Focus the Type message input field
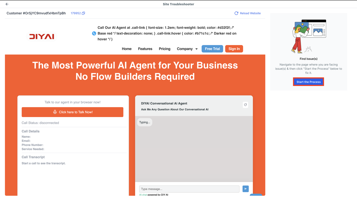 (189, 189)
